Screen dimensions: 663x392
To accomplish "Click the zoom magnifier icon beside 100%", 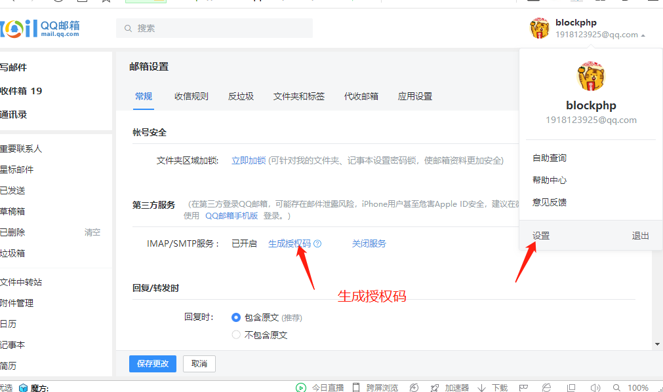I will coord(616,387).
